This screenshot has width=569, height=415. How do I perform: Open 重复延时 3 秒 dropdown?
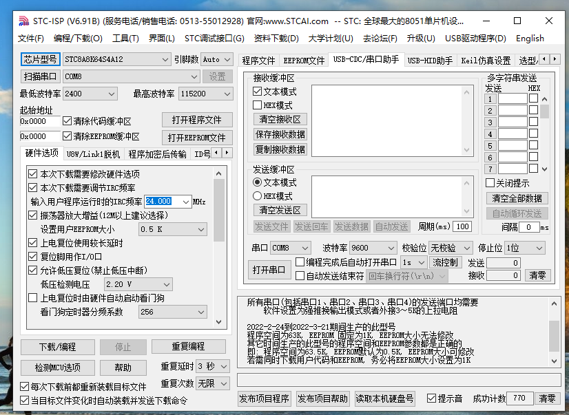click(x=213, y=366)
